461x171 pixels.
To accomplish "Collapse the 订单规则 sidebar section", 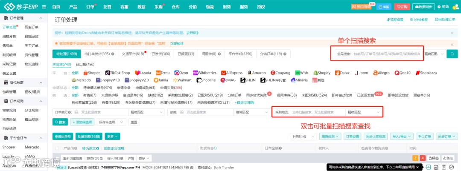I will [x=41, y=101].
